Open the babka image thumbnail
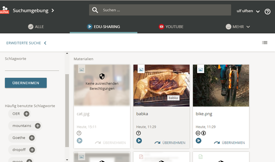275x162 pixels. click(x=161, y=85)
